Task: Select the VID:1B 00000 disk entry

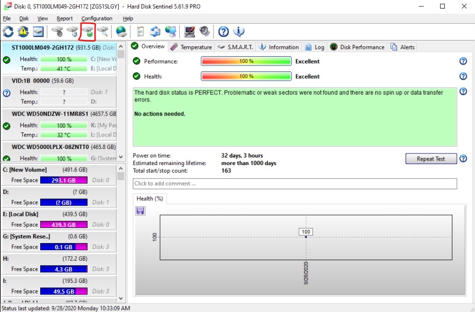Action: pyautogui.click(x=59, y=92)
